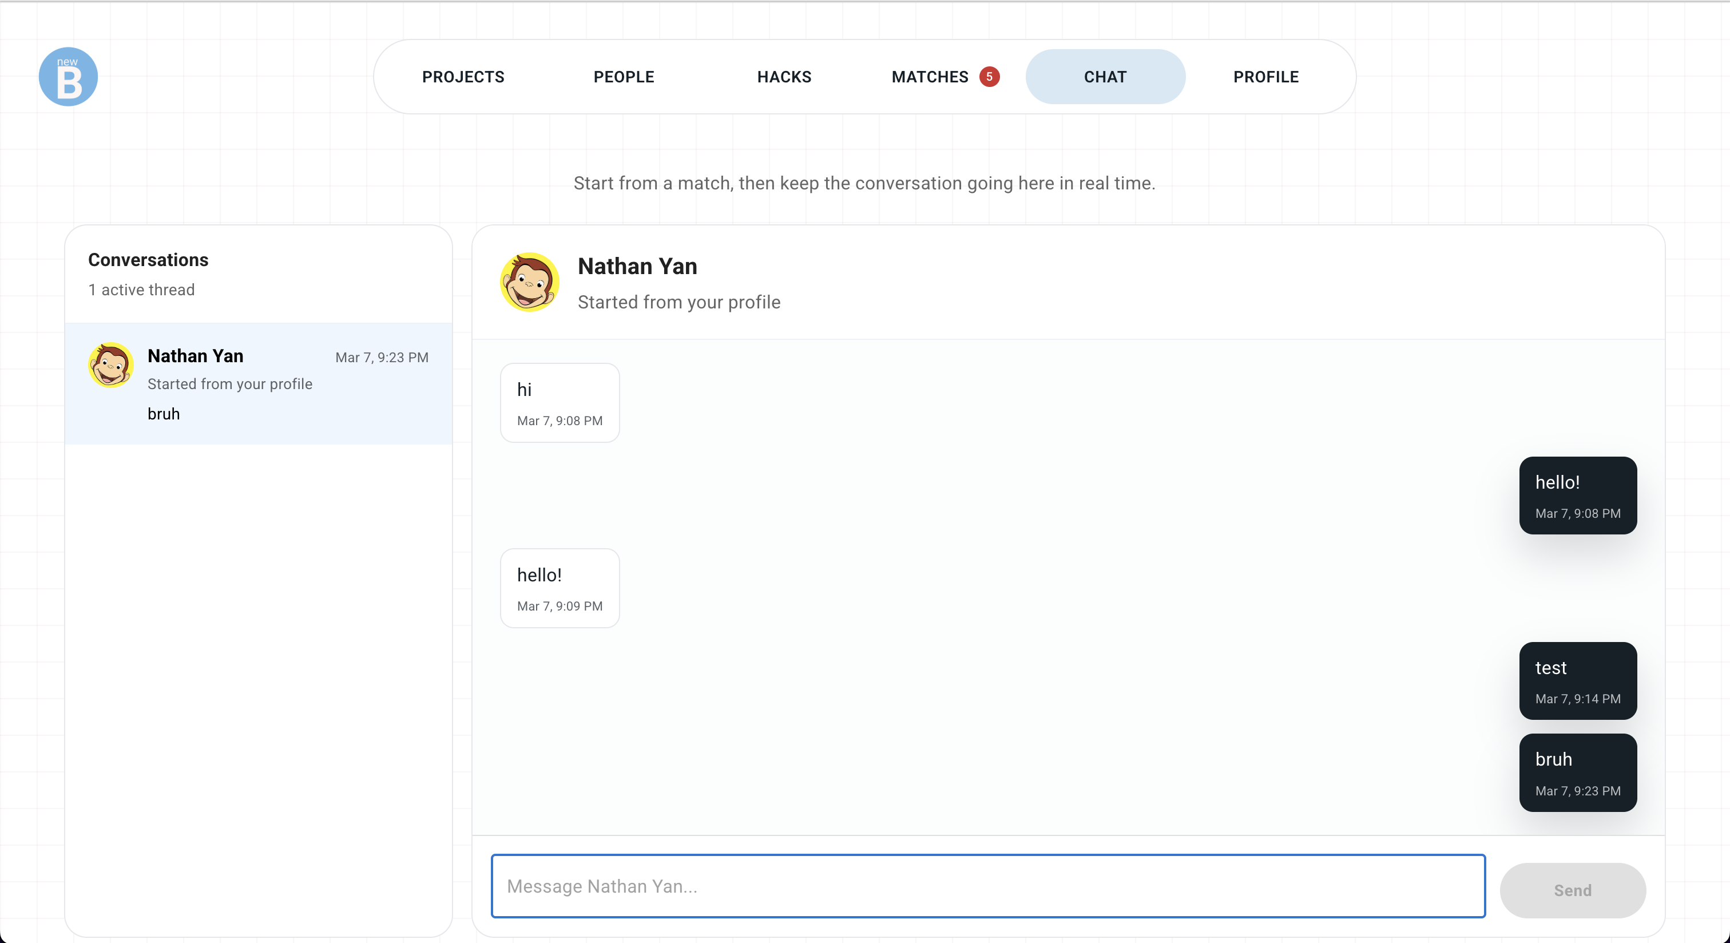Click the blue B logo icon

tap(68, 77)
